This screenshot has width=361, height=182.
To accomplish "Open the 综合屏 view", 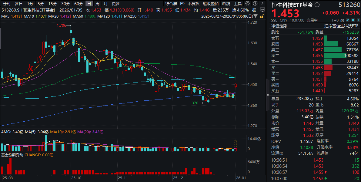I will 171,4.
